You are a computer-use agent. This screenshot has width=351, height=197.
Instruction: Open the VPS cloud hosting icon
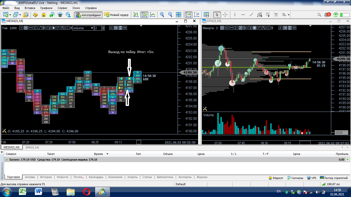(60, 15)
